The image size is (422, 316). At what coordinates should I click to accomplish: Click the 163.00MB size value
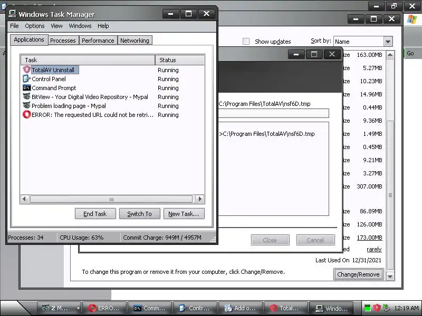(x=369, y=55)
